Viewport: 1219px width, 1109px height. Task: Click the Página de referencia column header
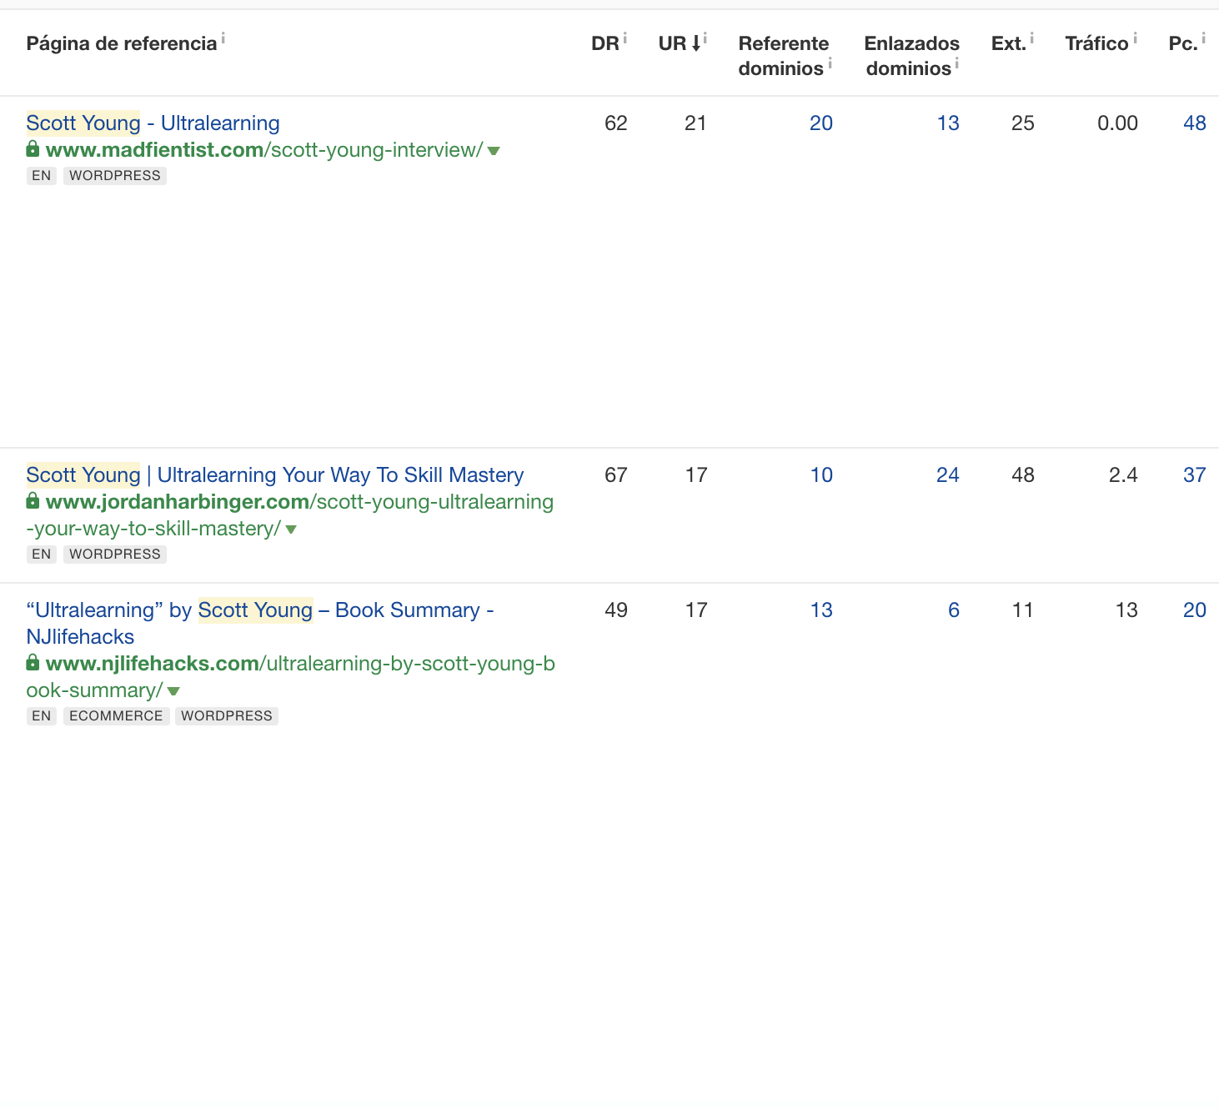coord(122,43)
